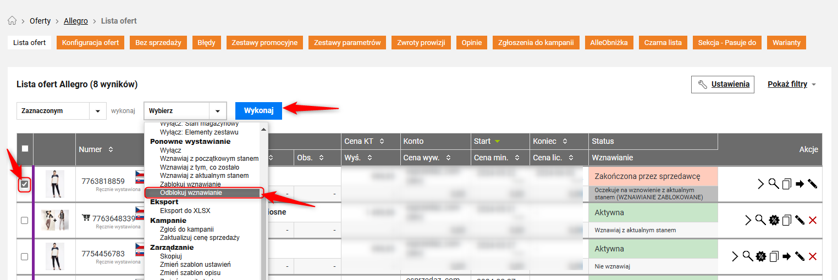This screenshot has height=280, width=838.
Task: Choose 'Wznawiaj z tym, co zostało' option
Action: [199, 167]
